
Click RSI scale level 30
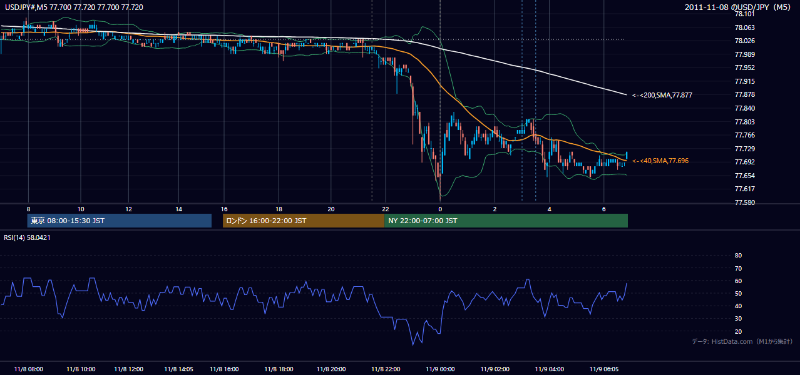738,319
